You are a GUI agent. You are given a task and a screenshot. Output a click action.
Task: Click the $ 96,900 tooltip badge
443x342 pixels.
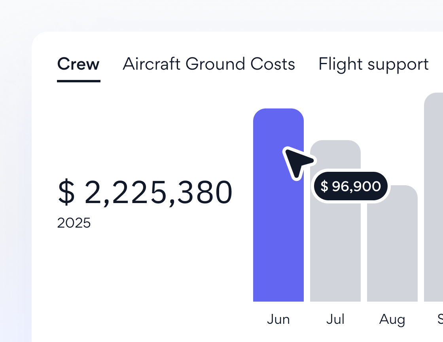(351, 186)
